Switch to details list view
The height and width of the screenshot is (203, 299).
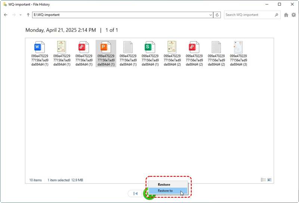coord(263,180)
